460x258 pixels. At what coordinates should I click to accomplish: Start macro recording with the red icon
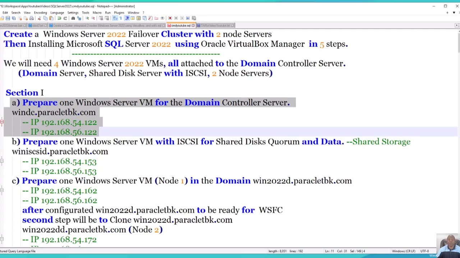click(x=170, y=18)
